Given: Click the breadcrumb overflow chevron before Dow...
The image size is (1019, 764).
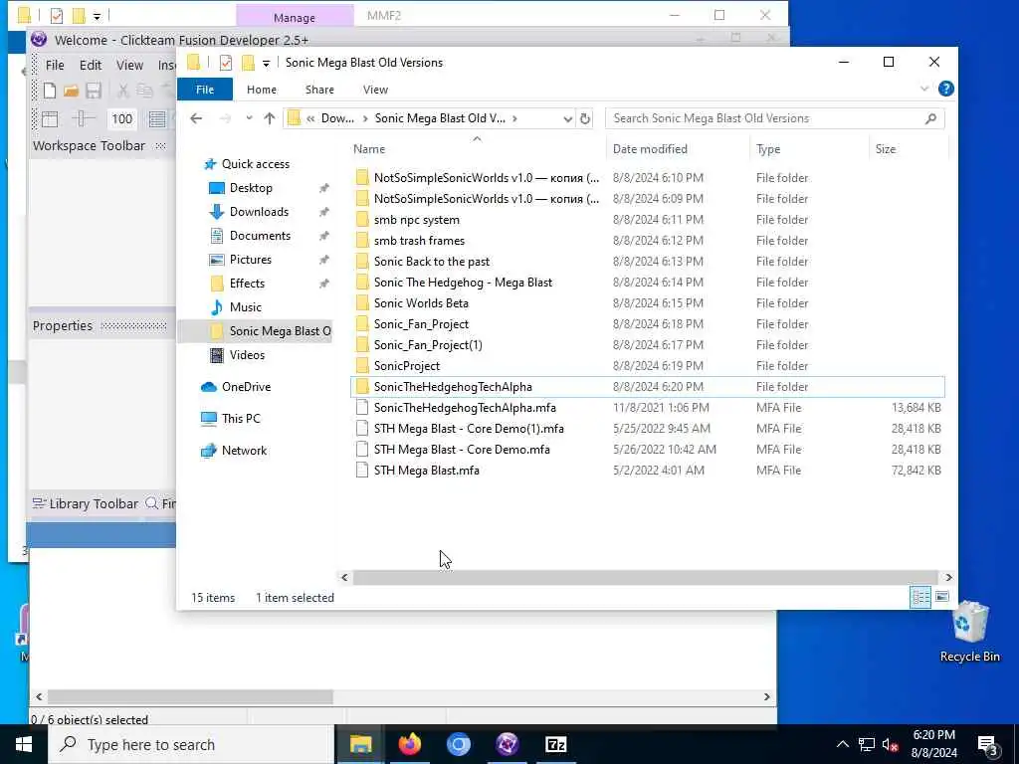Looking at the screenshot, I should tap(310, 118).
